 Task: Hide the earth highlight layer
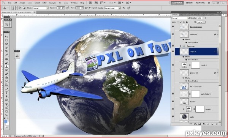[173, 94]
